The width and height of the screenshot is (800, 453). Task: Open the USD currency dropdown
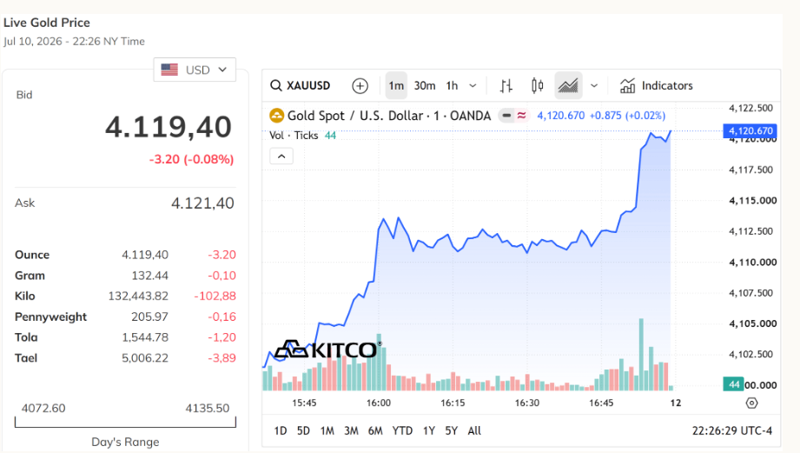[x=195, y=70]
